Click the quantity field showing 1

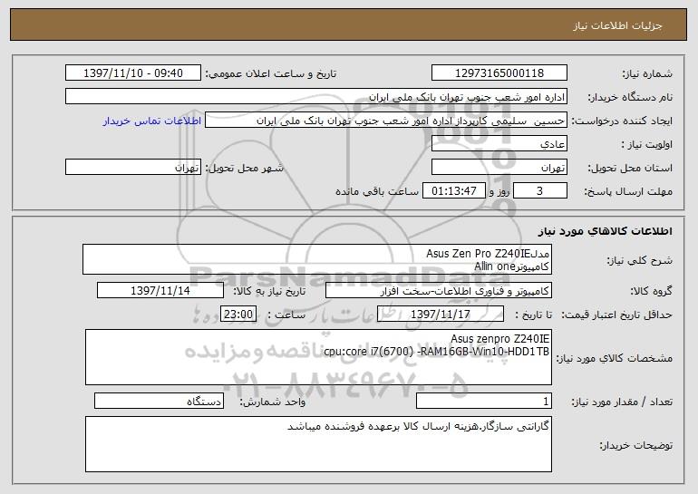(484, 402)
